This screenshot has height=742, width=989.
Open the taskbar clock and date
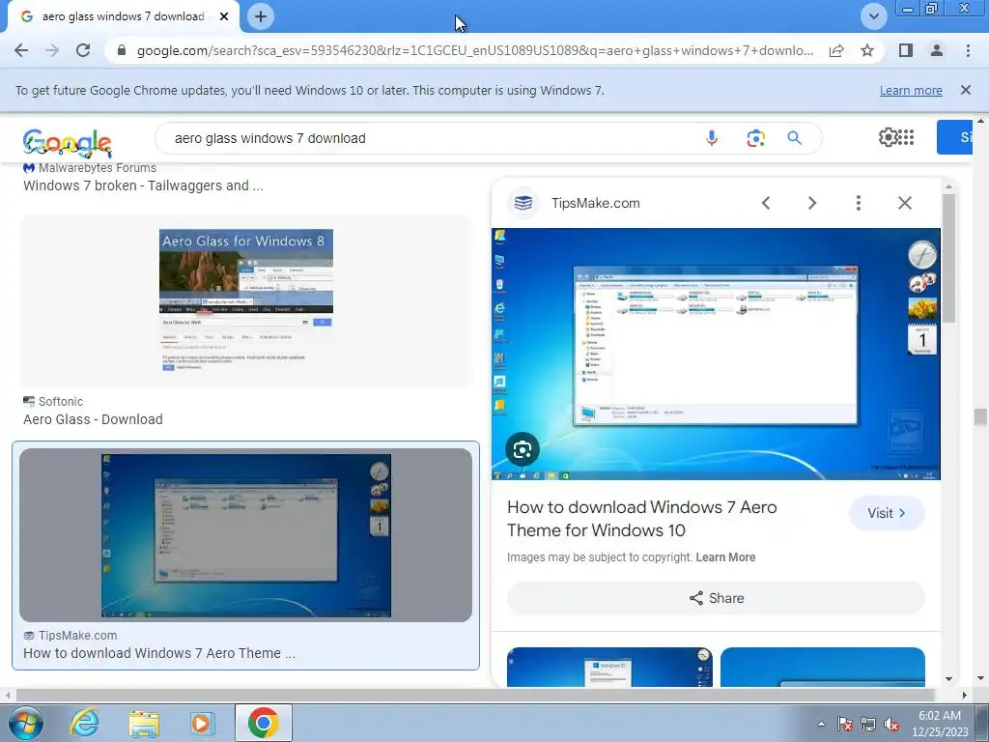(x=940, y=724)
